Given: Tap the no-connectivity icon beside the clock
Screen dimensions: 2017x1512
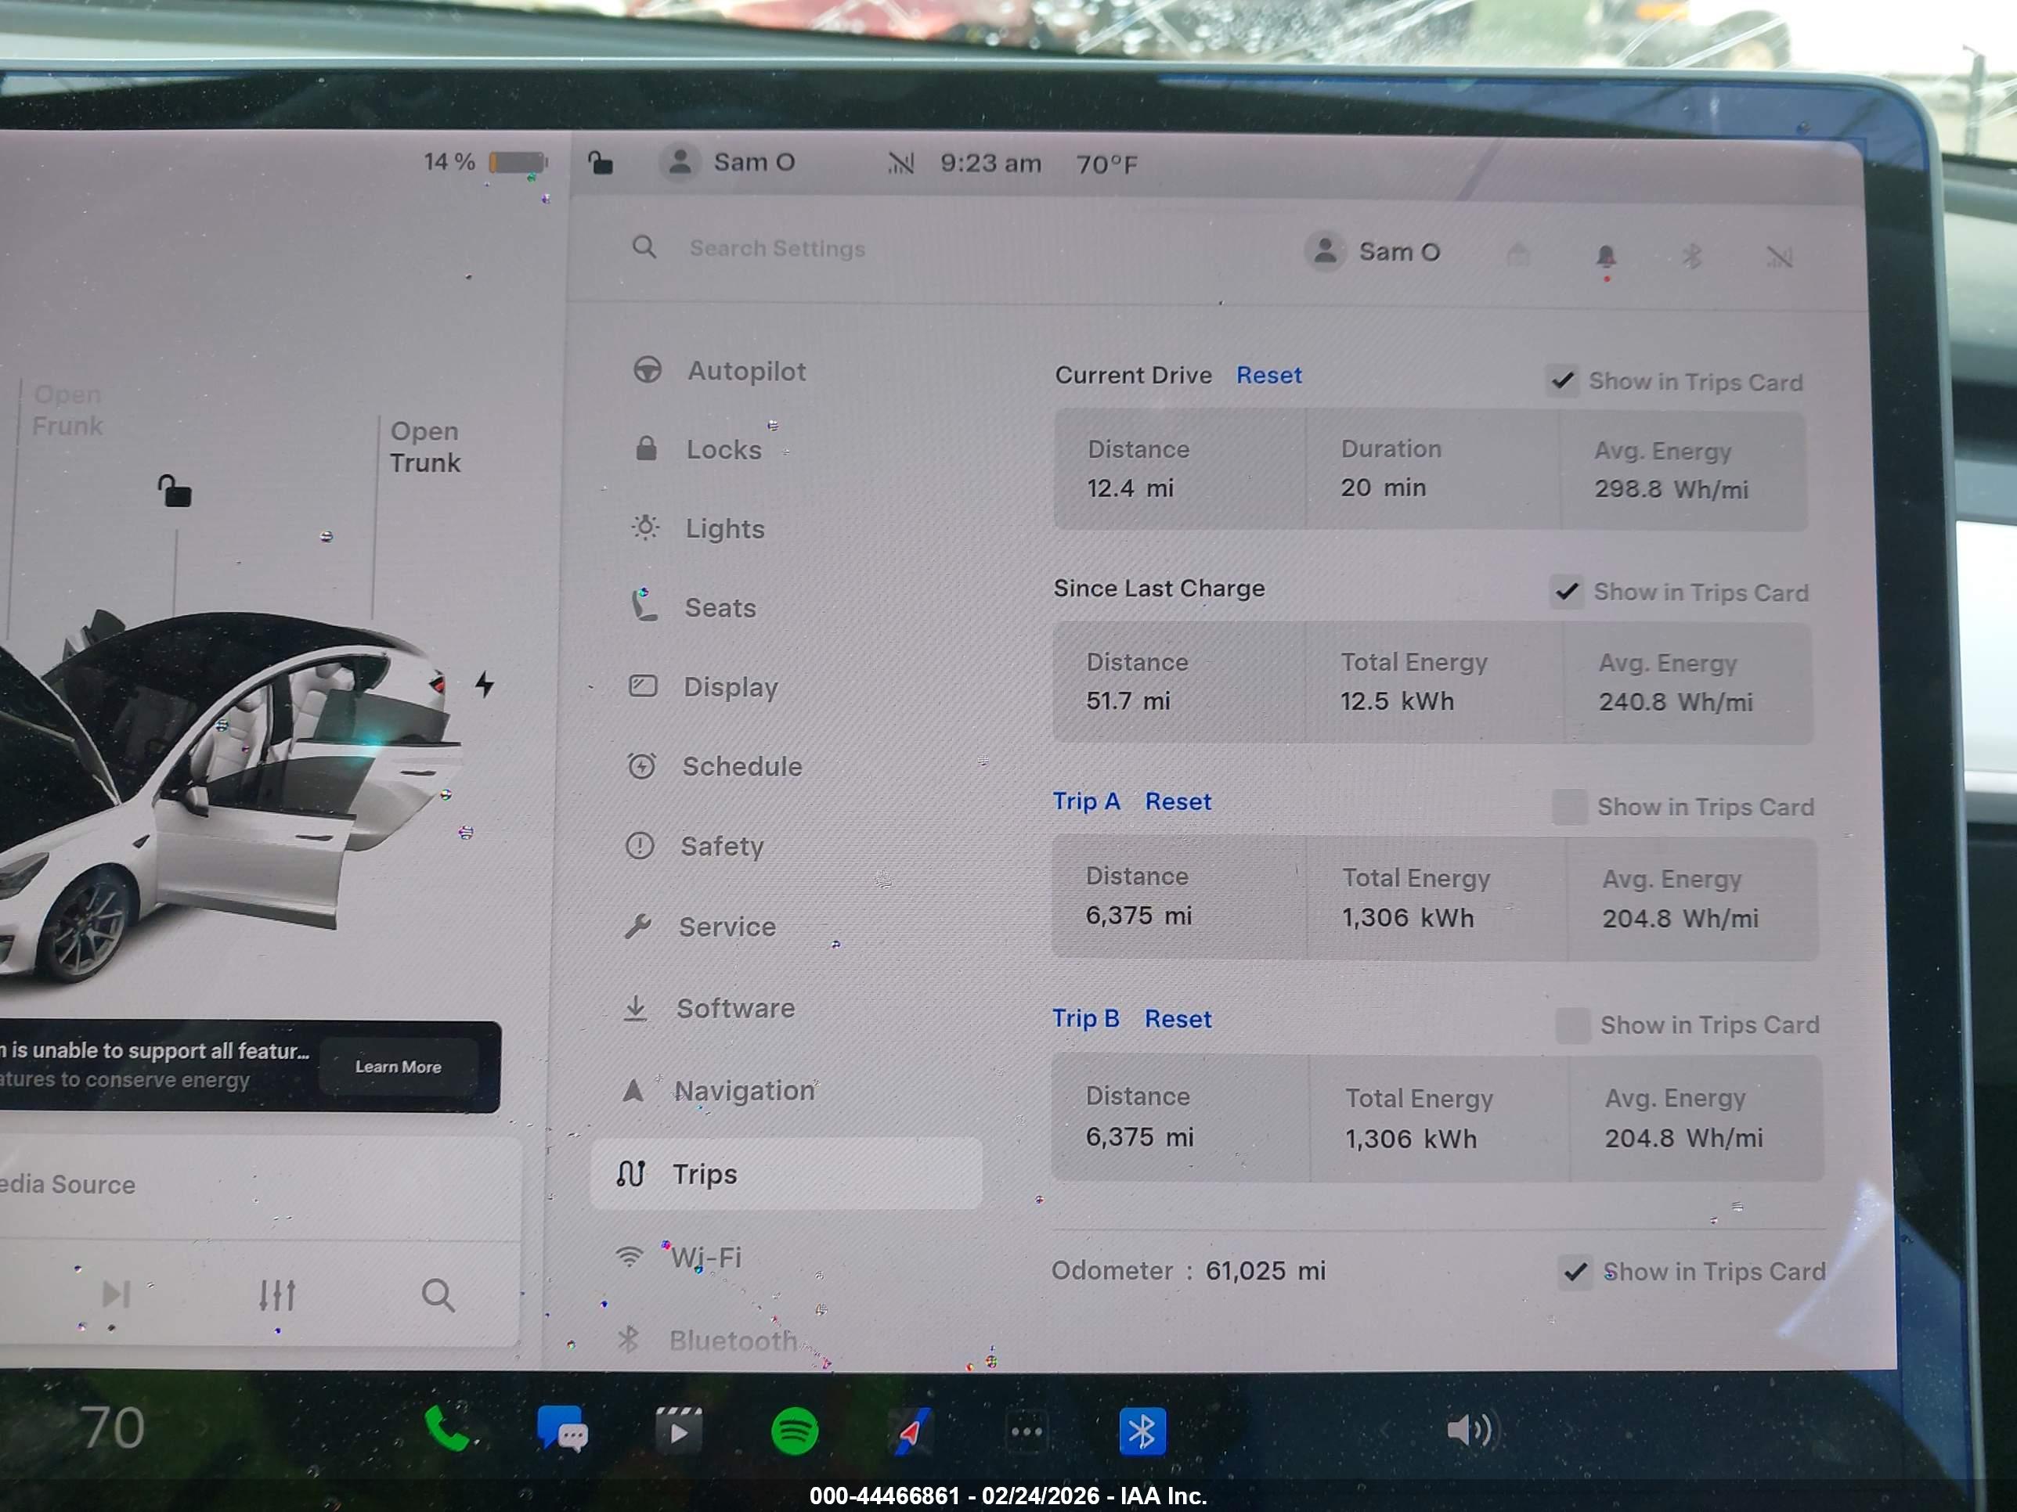Looking at the screenshot, I should [x=900, y=163].
